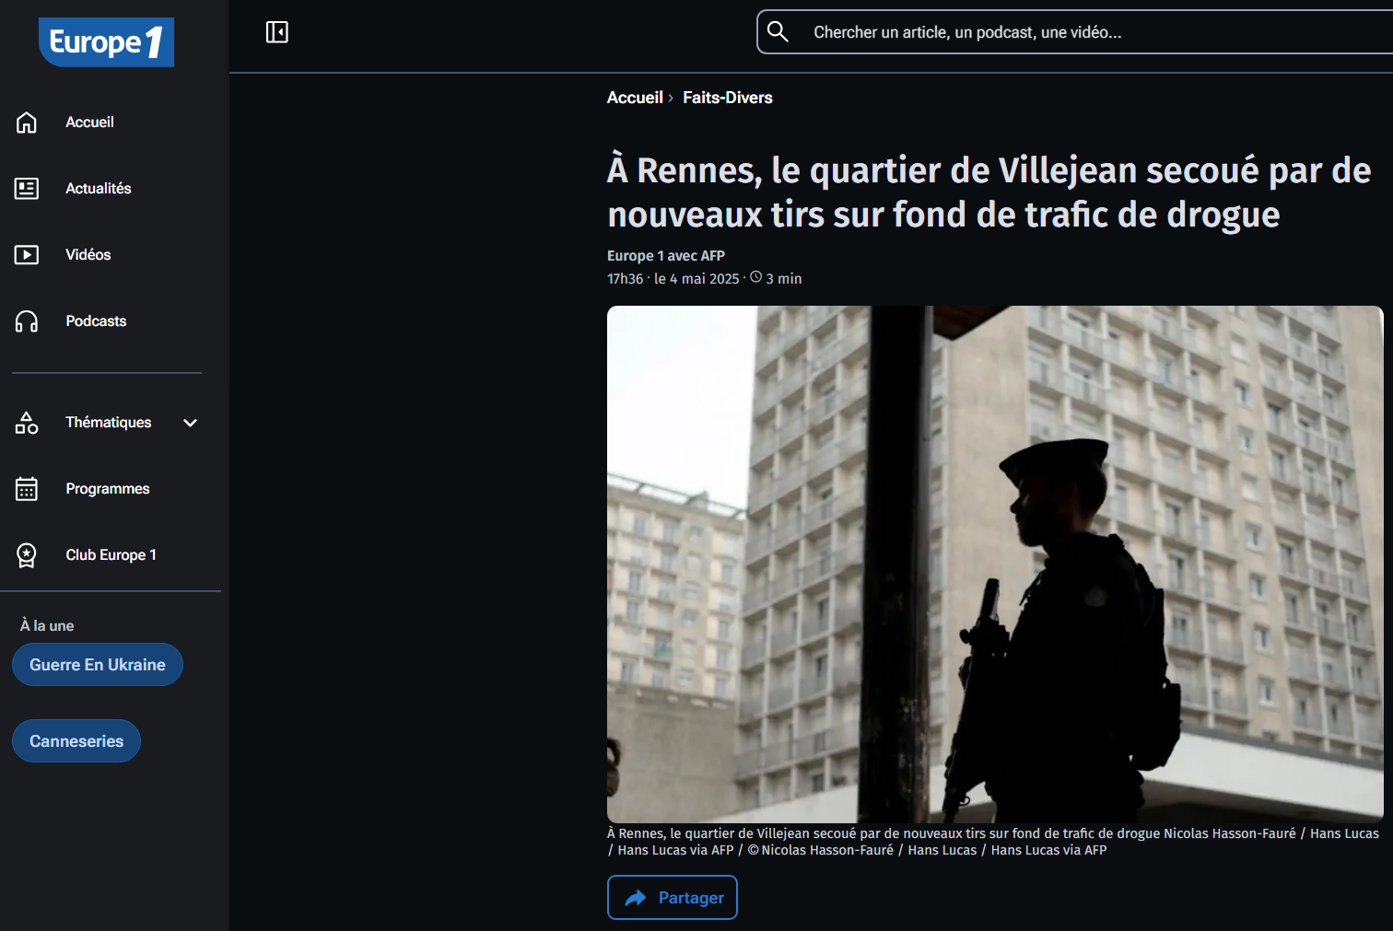Viewport: 1393px width, 931px height.
Task: Follow the Faits-Divers breadcrumb link
Action: click(728, 98)
